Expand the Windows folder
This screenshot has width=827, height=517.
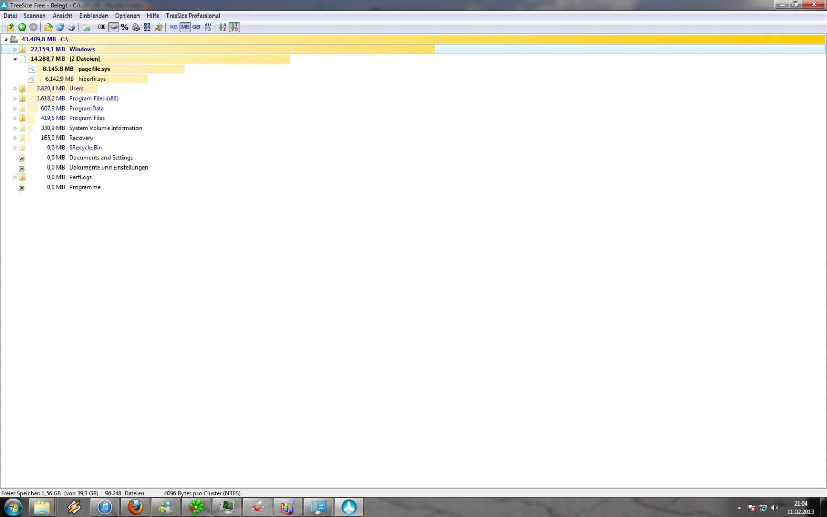click(15, 49)
